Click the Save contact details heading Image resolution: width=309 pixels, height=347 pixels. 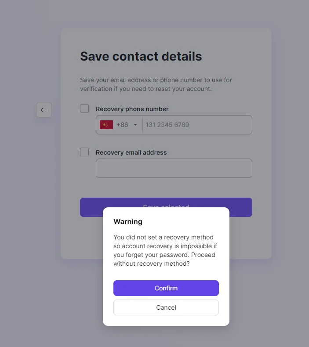[141, 56]
